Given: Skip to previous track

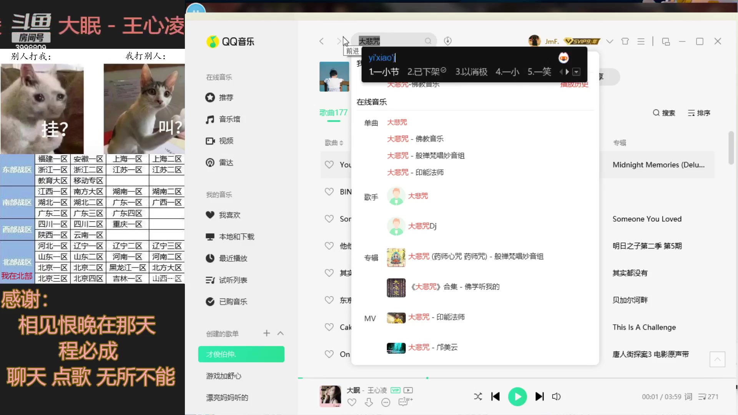Looking at the screenshot, I should [495, 397].
